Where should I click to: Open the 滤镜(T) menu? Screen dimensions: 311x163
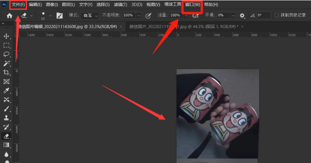click(120, 5)
